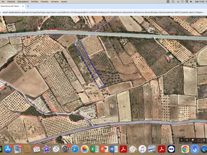Open the Wi-Fi status menu
Image resolution: width=207 pixels, height=155 pixels.
coord(182,2)
